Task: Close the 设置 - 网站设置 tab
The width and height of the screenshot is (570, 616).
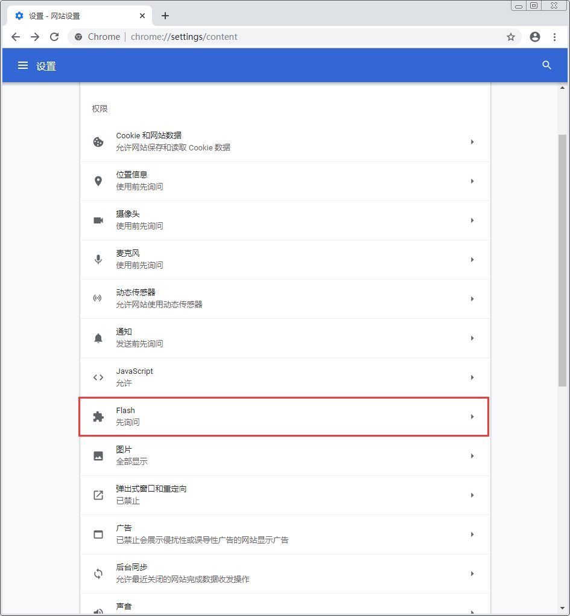Action: [142, 16]
